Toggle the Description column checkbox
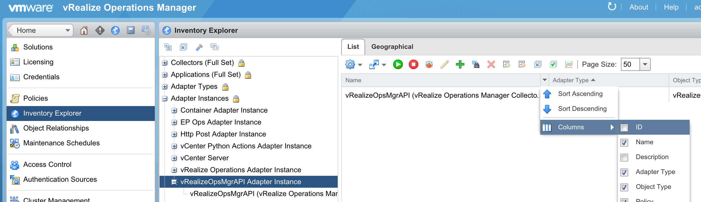 point(624,157)
